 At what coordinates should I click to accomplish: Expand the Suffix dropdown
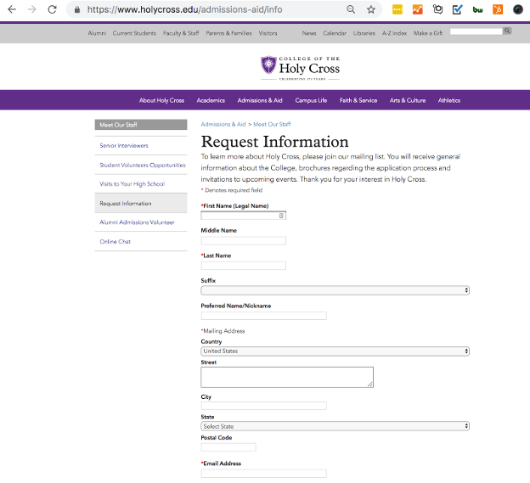(x=335, y=290)
